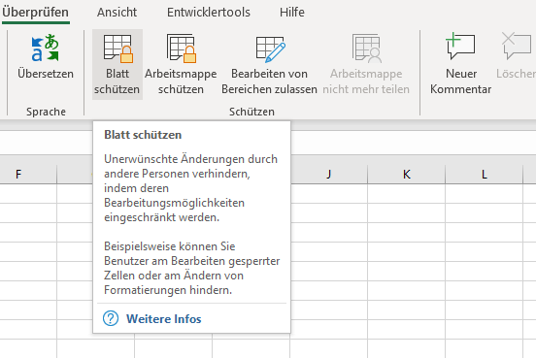Switch to the Ansicht tab
The width and height of the screenshot is (536, 358).
[117, 13]
